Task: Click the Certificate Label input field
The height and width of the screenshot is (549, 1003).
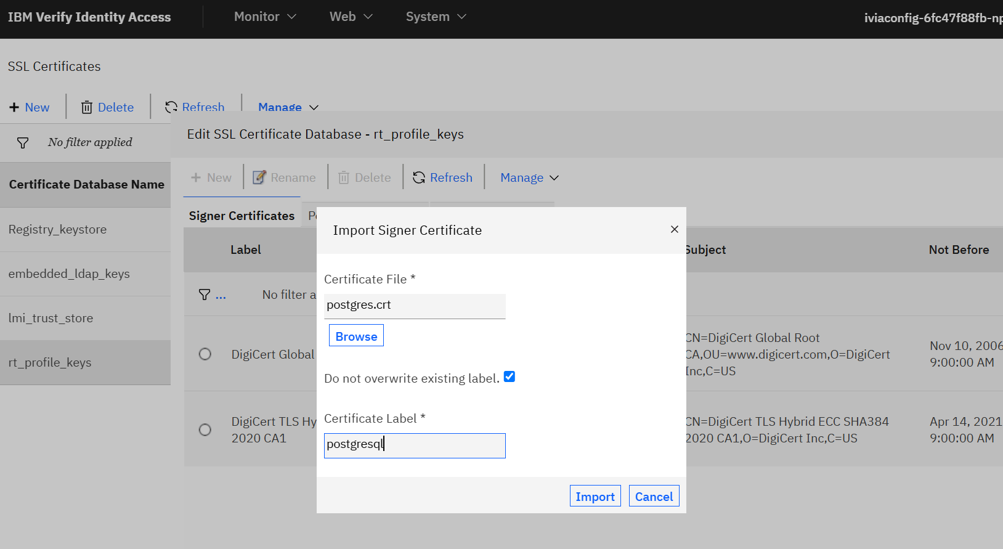Action: click(415, 445)
